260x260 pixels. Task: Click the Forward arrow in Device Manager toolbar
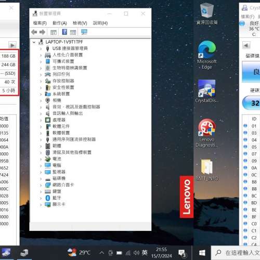[42, 32]
